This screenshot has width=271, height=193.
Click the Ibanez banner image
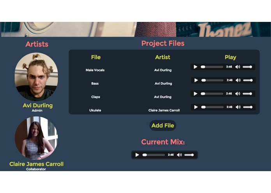[136, 29]
